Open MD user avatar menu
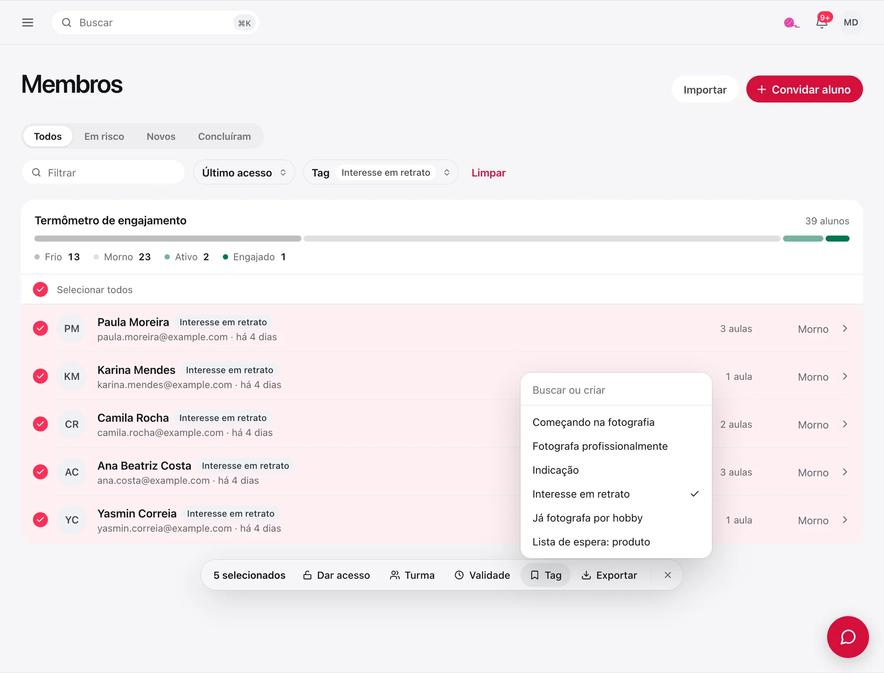 [x=851, y=23]
